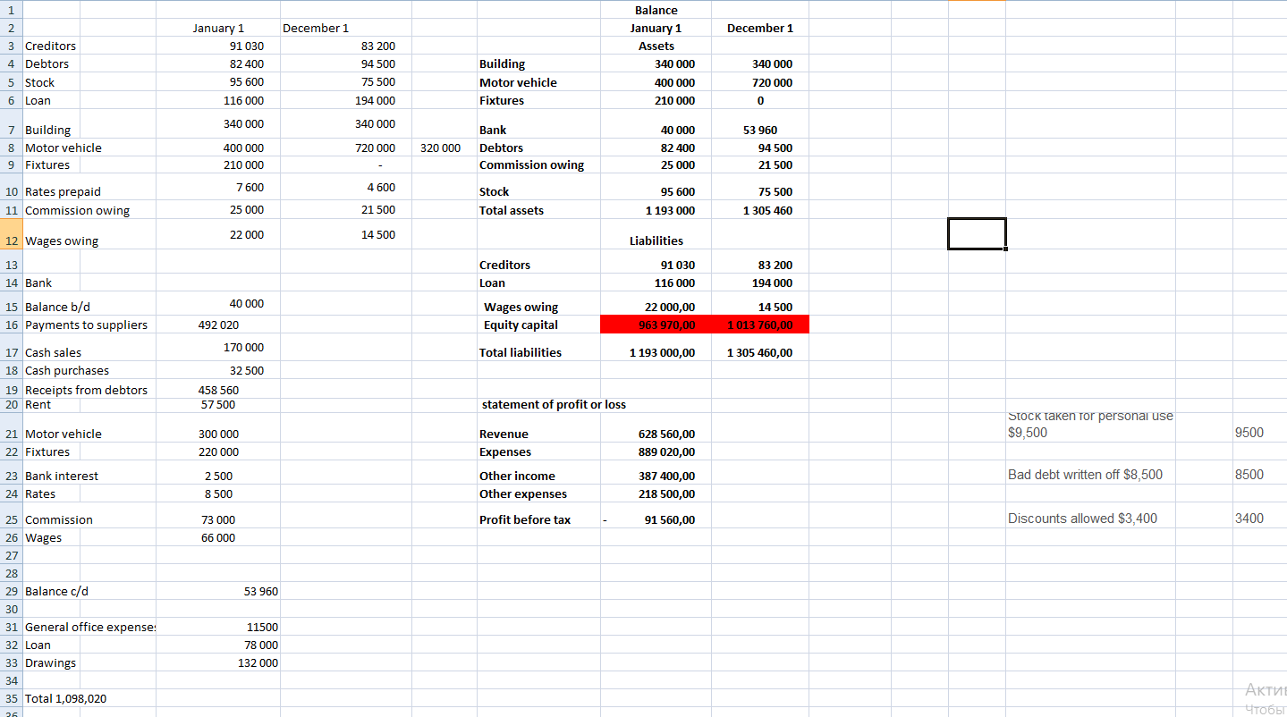Image resolution: width=1287 pixels, height=717 pixels.
Task: Select the Stock taken for personal use note
Action: (x=1089, y=424)
